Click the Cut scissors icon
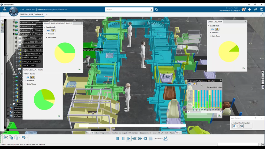Screen dimensions: 265x149 point(6,137)
